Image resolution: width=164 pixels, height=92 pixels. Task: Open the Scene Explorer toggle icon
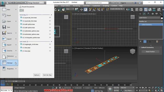(137, 10)
